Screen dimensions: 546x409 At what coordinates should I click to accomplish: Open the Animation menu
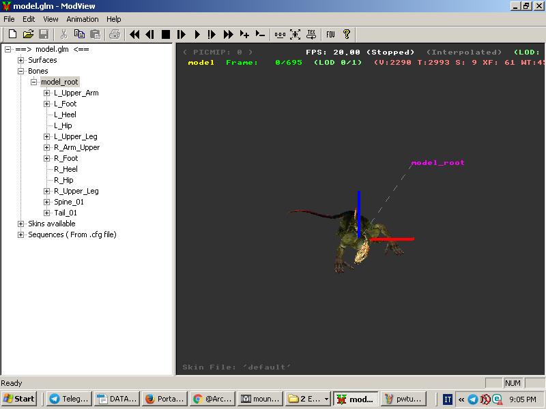pos(83,19)
